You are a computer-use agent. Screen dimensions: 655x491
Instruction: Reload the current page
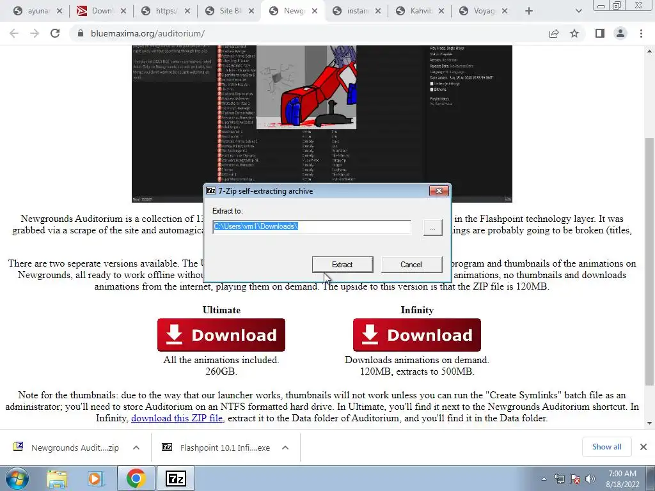(x=55, y=33)
